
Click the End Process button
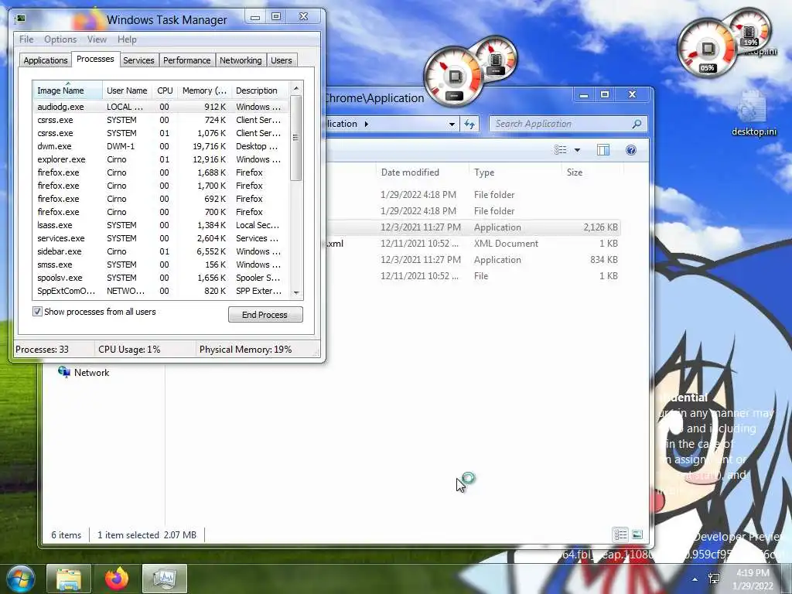pyautogui.click(x=265, y=315)
